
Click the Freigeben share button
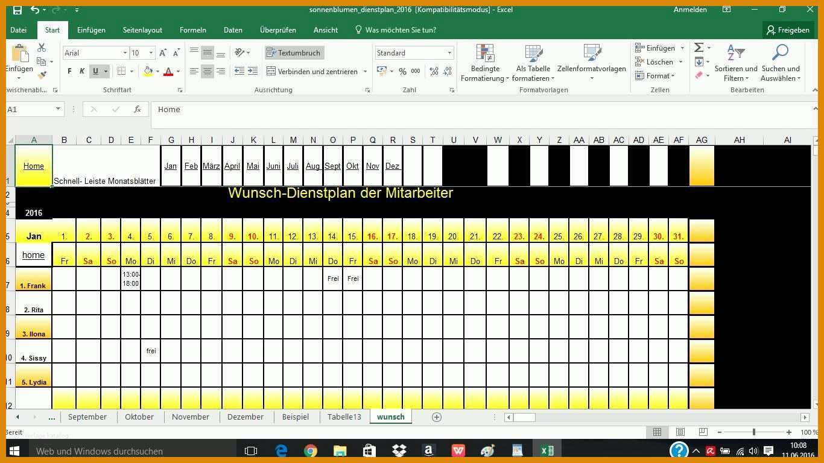[x=788, y=30]
